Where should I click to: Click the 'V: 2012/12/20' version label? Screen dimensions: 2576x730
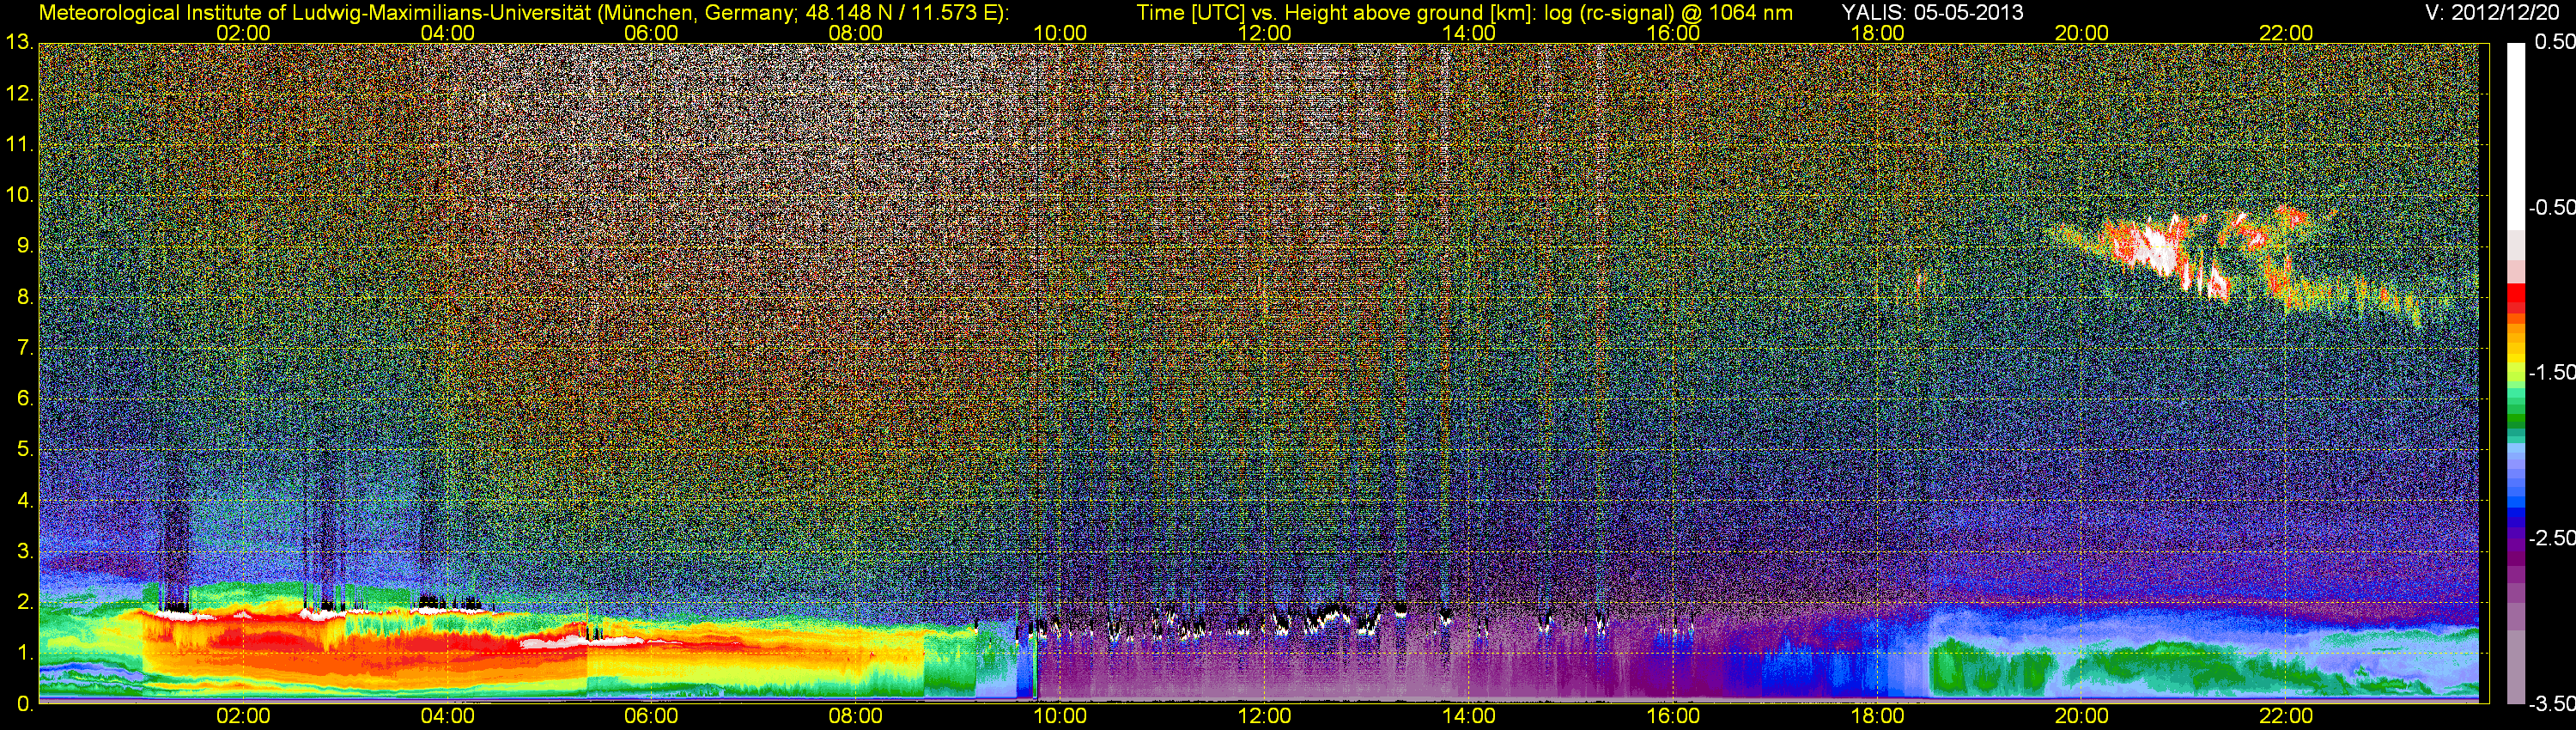(x=2491, y=12)
